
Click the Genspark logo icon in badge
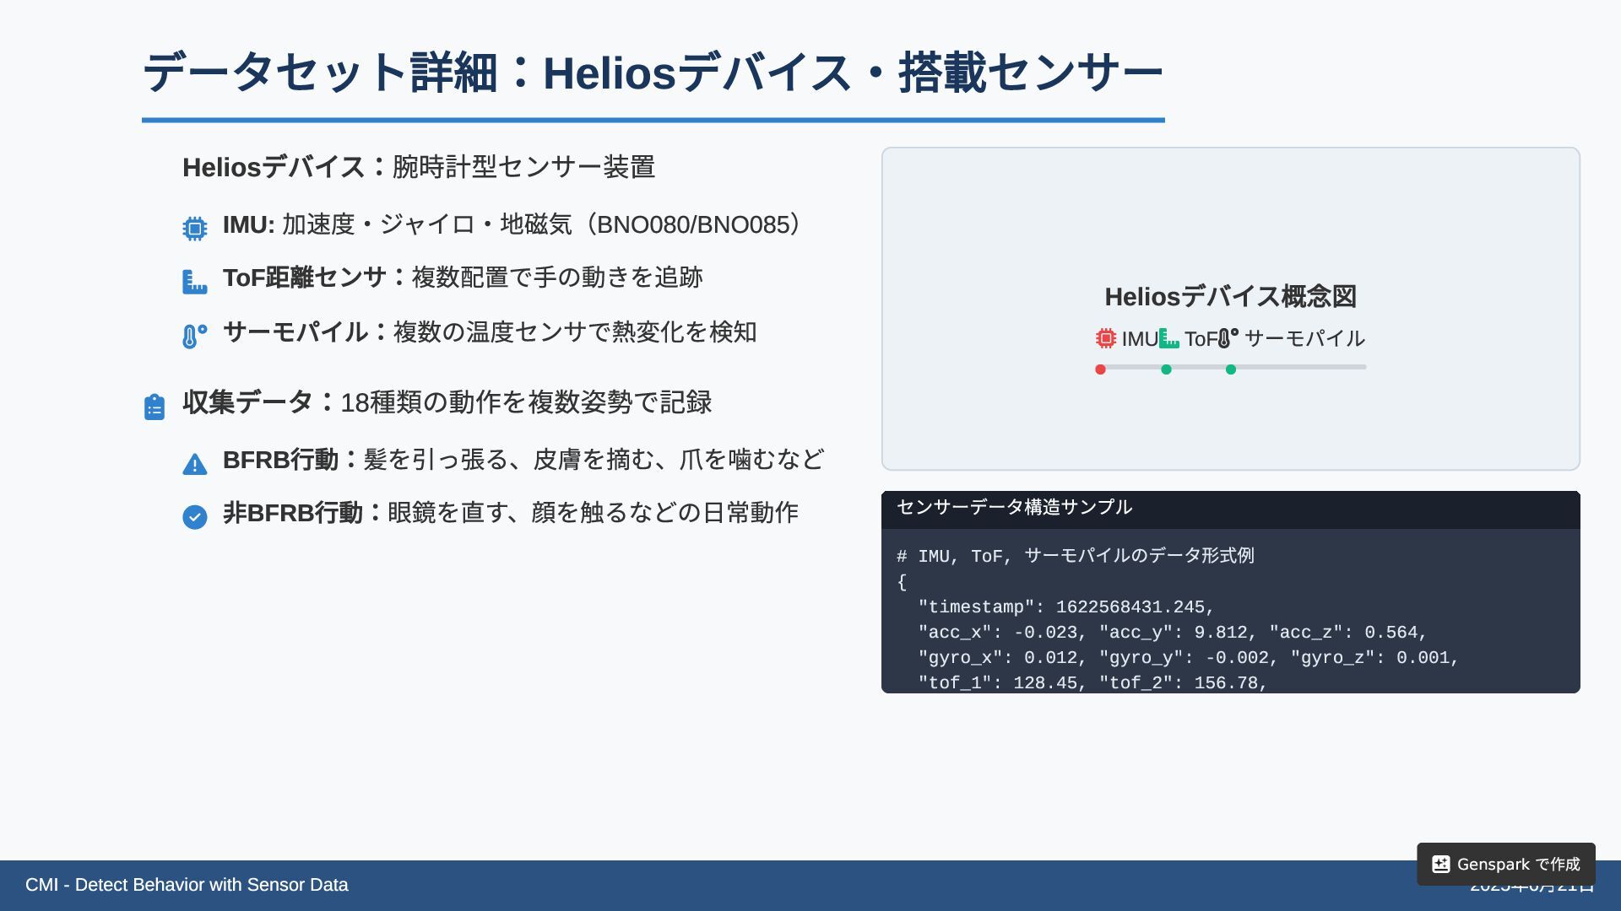pyautogui.click(x=1441, y=865)
